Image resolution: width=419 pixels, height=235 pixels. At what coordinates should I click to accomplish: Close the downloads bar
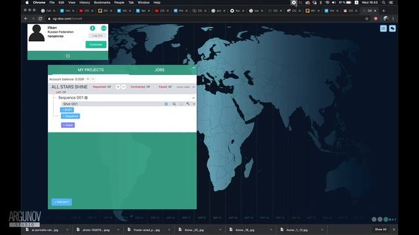(x=394, y=229)
